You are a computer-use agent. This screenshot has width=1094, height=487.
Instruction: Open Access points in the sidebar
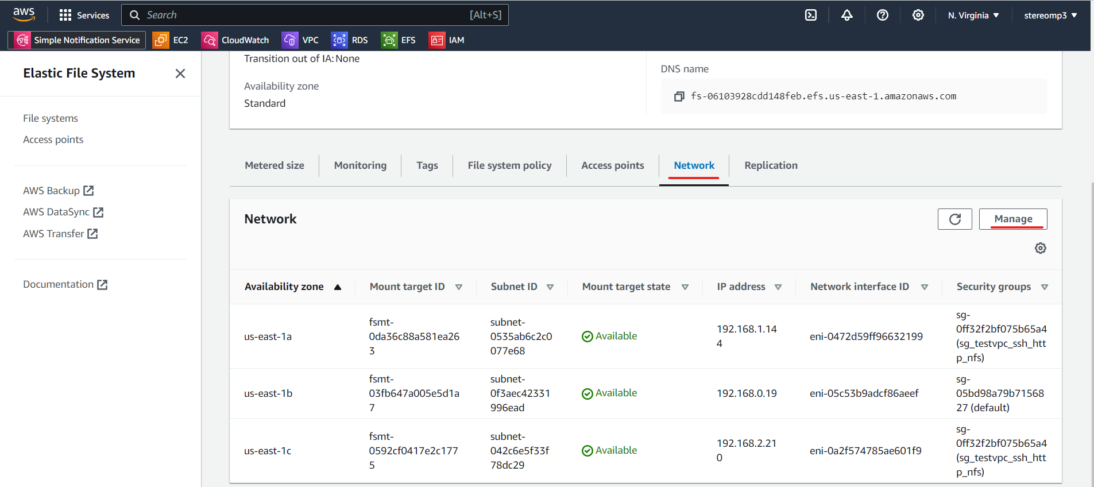[53, 140]
